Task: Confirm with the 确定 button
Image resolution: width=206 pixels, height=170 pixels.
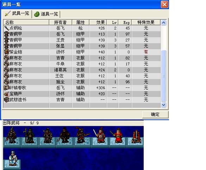Action: pos(155,115)
